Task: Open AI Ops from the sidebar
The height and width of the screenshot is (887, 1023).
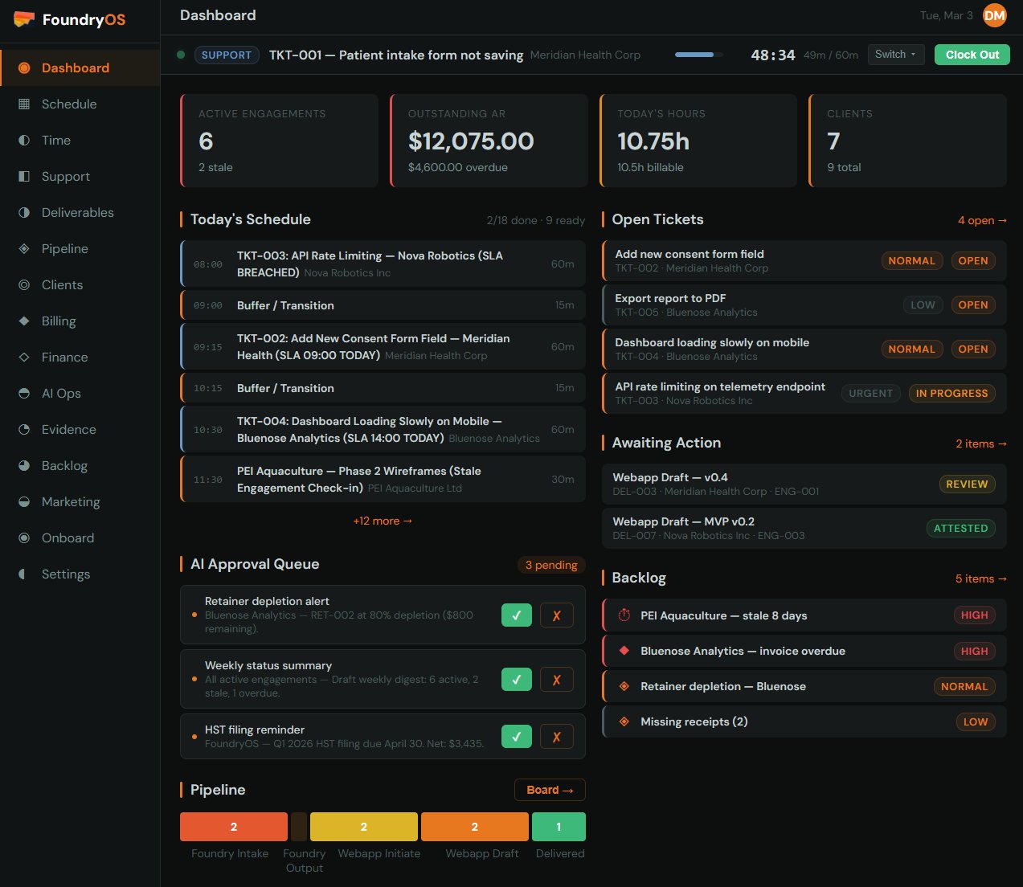Action: 25,393
